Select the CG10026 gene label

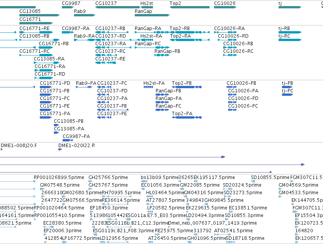pos(225,3)
